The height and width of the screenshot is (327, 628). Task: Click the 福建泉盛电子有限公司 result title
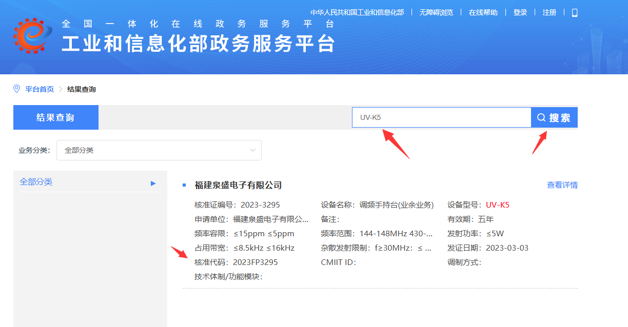[239, 185]
